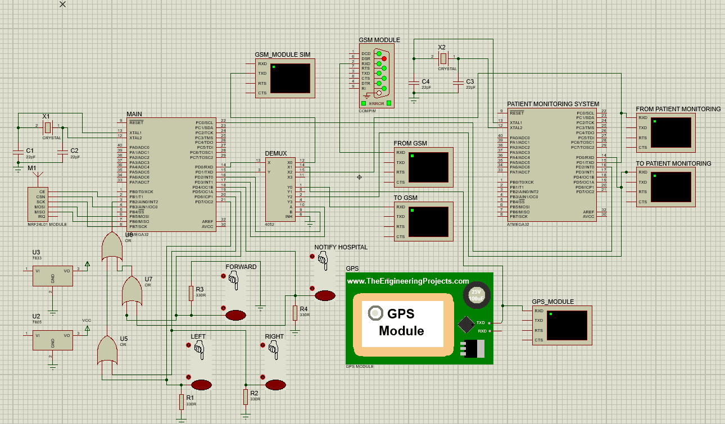This screenshot has height=424, width=725.
Task: Select the U3 7833 regulator
Action: pos(52,276)
